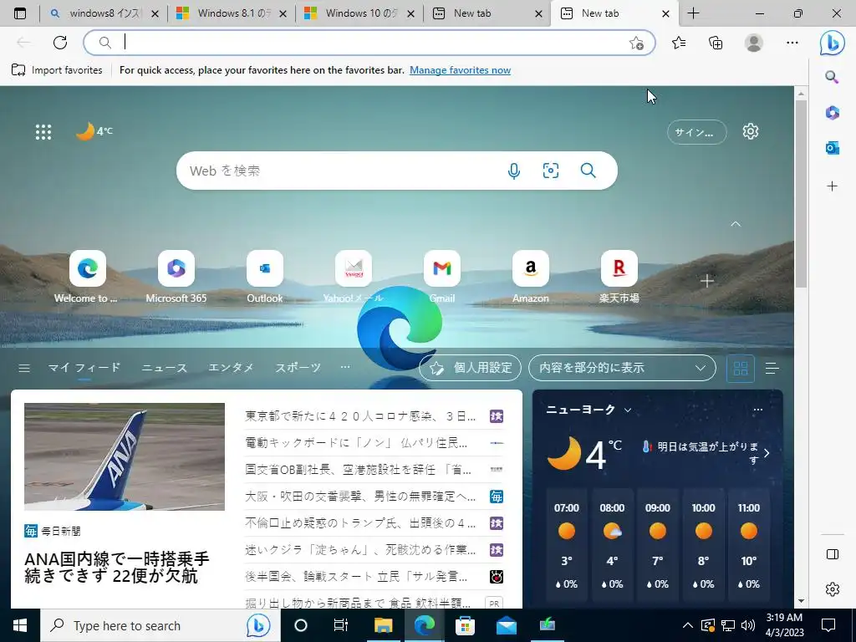The width and height of the screenshot is (856, 642).
Task: Open the weather card more options
Action: tap(757, 410)
